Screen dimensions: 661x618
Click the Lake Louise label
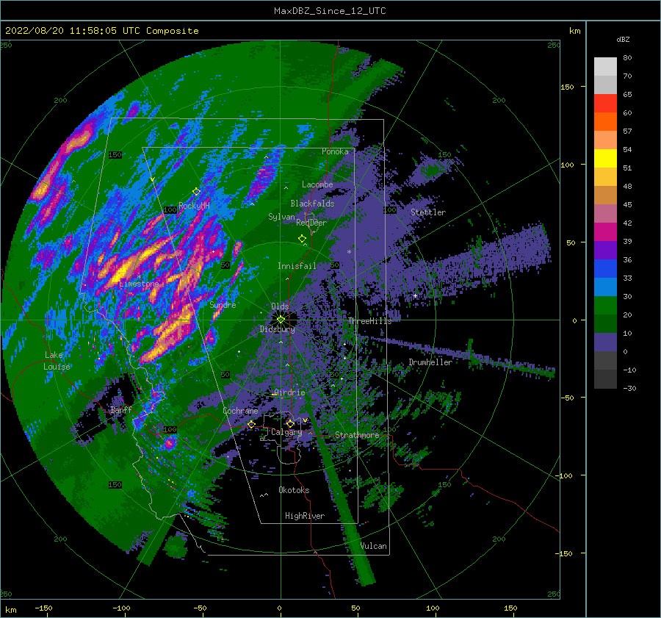click(57, 361)
